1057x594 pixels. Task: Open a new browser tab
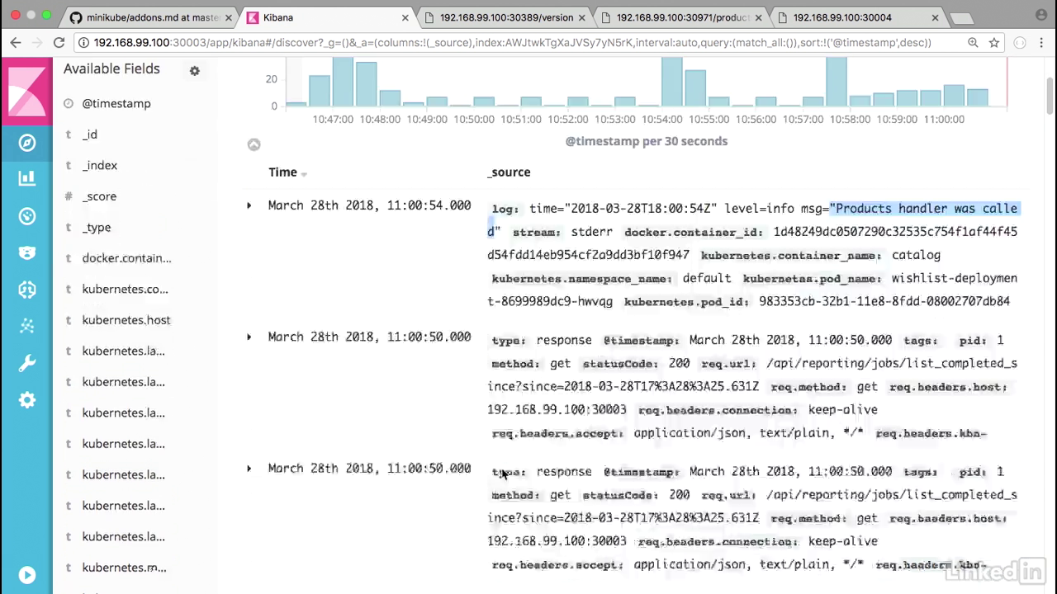(x=960, y=18)
